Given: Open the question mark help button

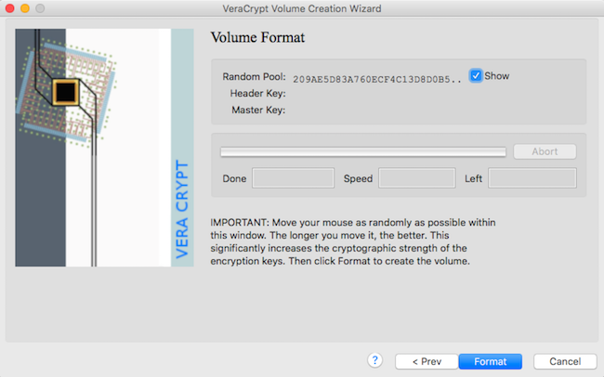Looking at the screenshot, I should 374,360.
